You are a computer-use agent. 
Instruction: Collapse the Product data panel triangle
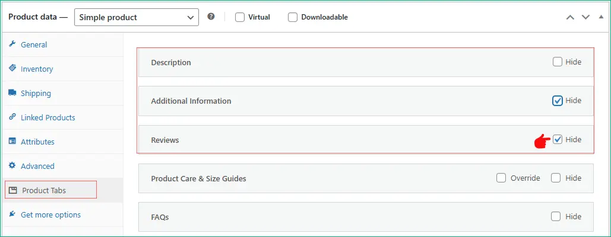(x=601, y=17)
